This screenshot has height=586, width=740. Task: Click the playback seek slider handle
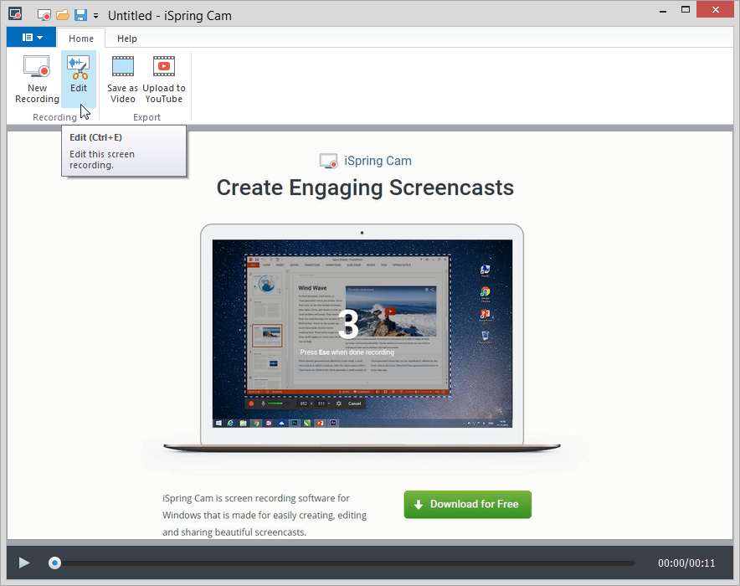[x=54, y=563]
